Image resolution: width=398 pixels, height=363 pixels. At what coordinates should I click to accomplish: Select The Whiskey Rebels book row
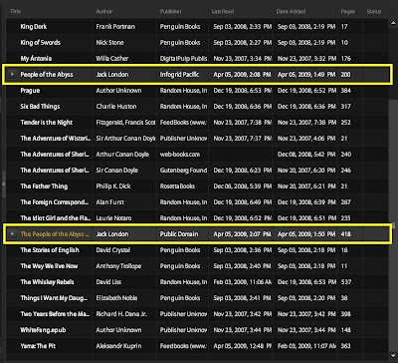point(197,282)
